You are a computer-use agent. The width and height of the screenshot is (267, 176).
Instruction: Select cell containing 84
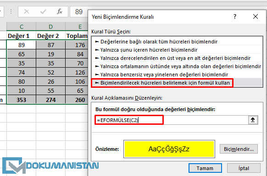pyautogui.click(x=77, y=54)
